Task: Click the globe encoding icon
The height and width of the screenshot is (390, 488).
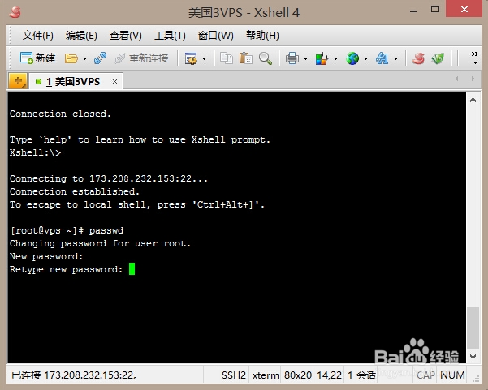Action: pyautogui.click(x=352, y=58)
